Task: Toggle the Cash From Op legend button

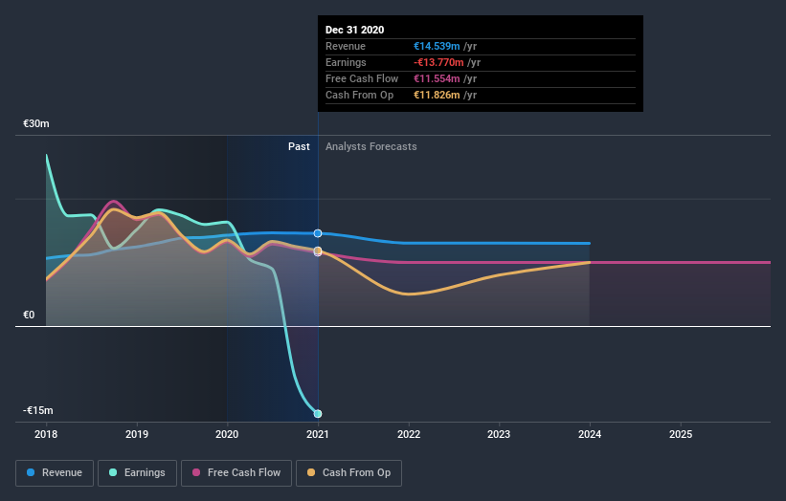Action: point(348,473)
